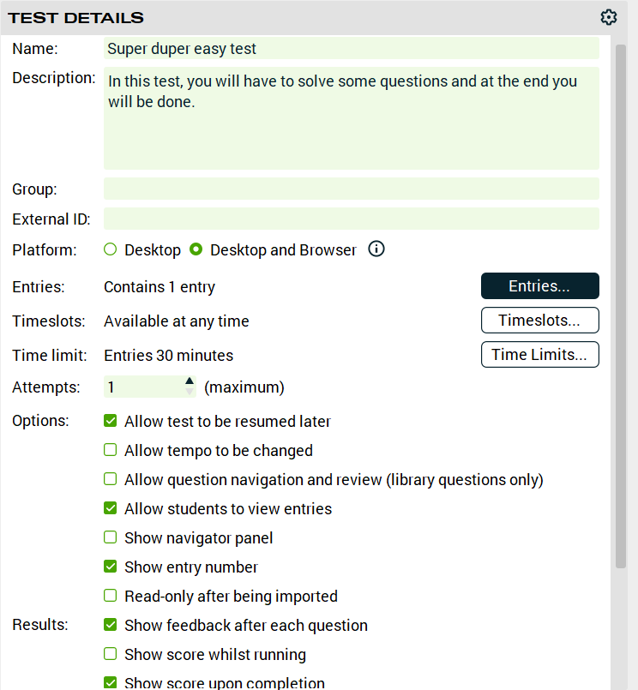Enable Allow tempo to be changed

click(110, 451)
